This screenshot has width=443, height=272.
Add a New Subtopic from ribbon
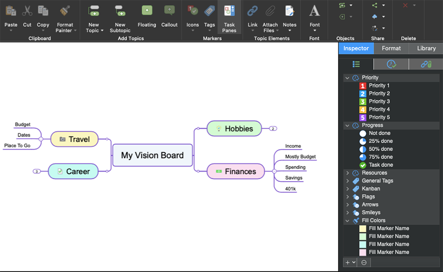point(120,11)
